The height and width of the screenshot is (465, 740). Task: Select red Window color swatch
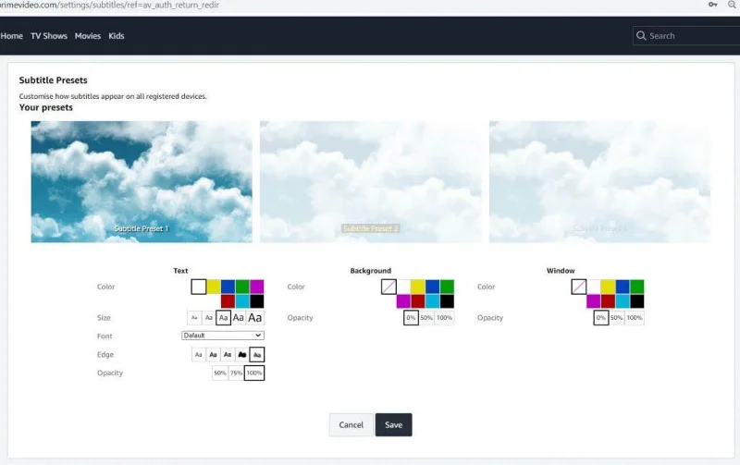(x=609, y=300)
